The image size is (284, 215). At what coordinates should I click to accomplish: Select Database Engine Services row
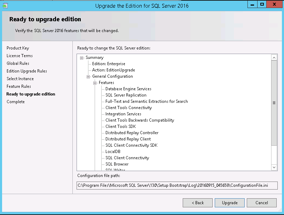[128, 89]
